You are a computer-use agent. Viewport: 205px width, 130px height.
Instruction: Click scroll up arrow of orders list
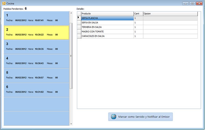71,13
